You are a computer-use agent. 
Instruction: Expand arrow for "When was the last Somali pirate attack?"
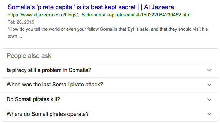(x=209, y=85)
